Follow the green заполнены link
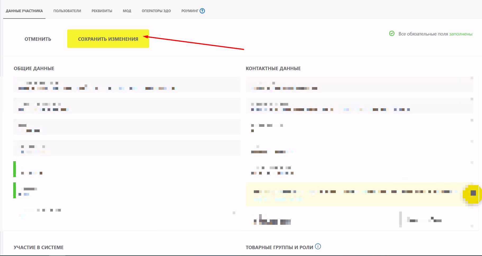This screenshot has height=256, width=482. click(461, 34)
